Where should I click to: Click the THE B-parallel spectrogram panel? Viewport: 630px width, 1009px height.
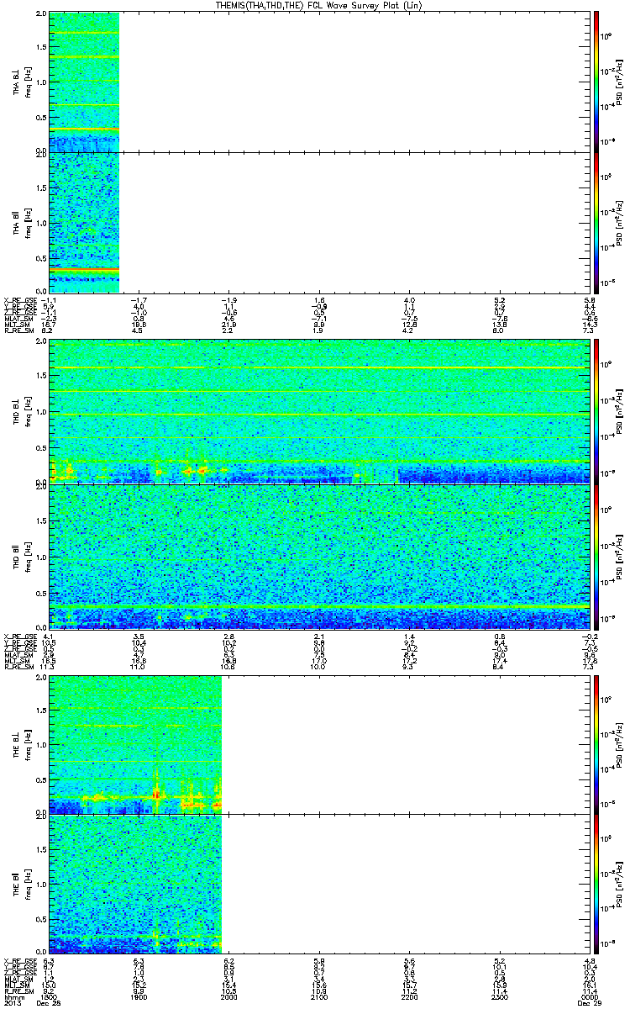click(318, 883)
